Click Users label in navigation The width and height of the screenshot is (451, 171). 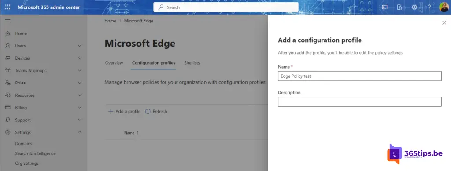[x=20, y=46]
